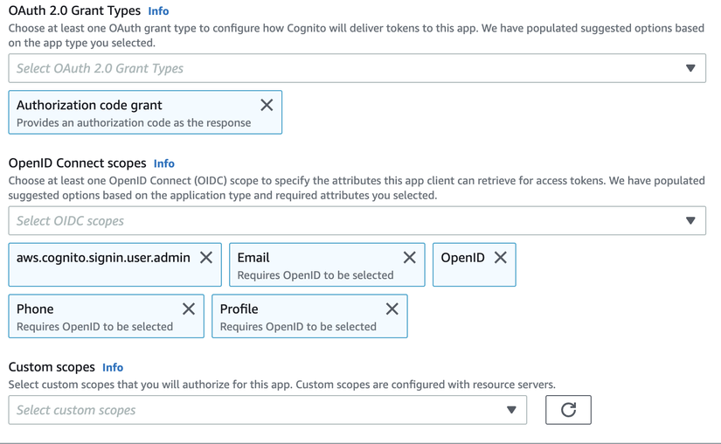Expand the OIDC scopes dropdown arrow
The height and width of the screenshot is (444, 721).
tap(690, 221)
